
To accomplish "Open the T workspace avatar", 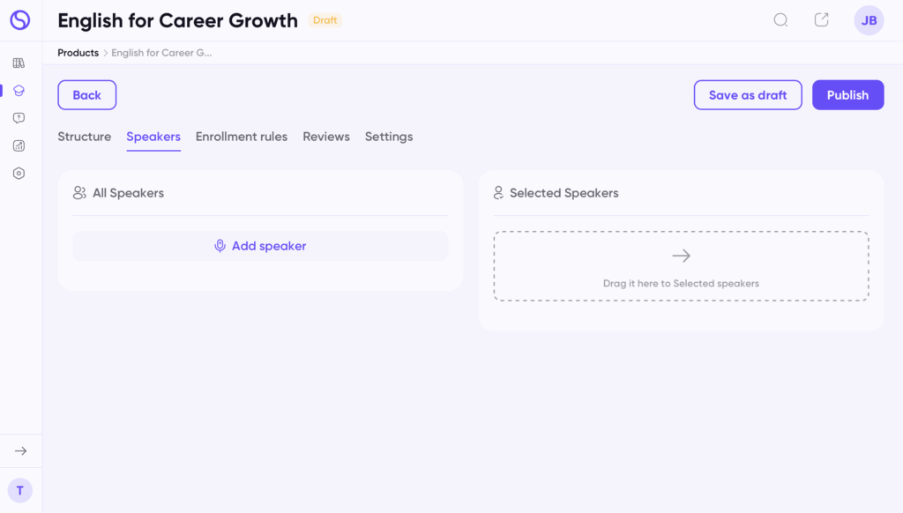I will (x=20, y=491).
